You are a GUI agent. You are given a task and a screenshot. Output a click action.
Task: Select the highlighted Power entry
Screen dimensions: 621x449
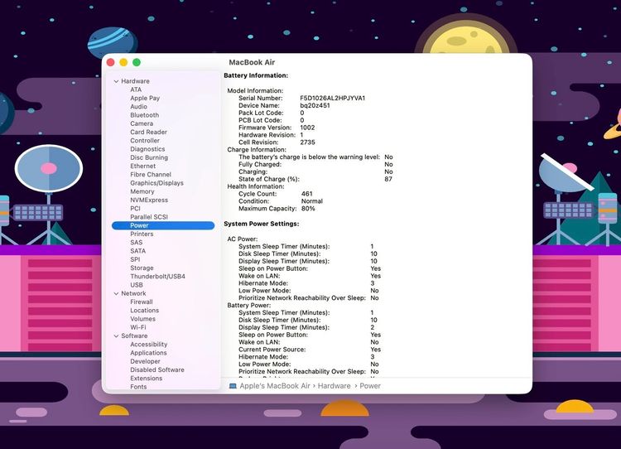pos(163,225)
